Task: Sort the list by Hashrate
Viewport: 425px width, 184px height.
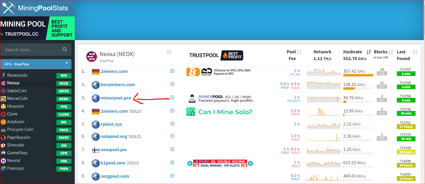Action: click(369, 52)
